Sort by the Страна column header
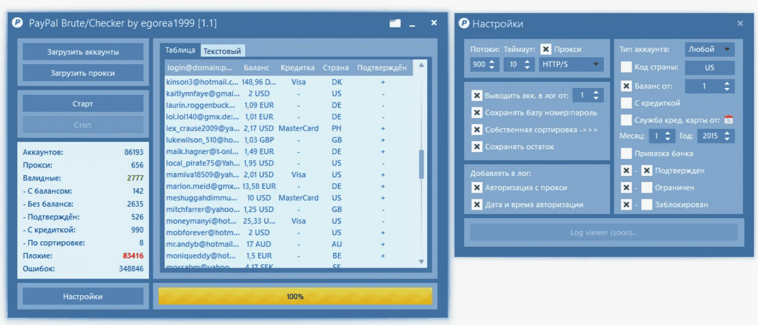This screenshot has width=758, height=325. coord(336,68)
